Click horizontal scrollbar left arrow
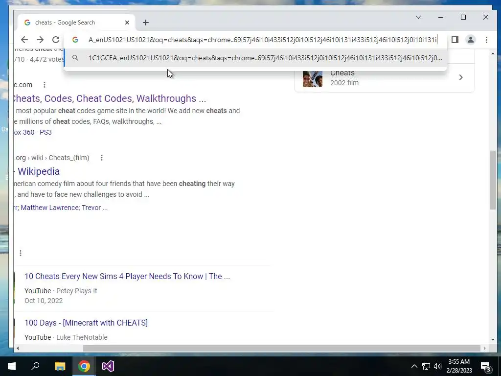This screenshot has height=376, width=501. pyautogui.click(x=18, y=348)
